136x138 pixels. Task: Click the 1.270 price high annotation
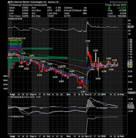[x=96, y=51]
